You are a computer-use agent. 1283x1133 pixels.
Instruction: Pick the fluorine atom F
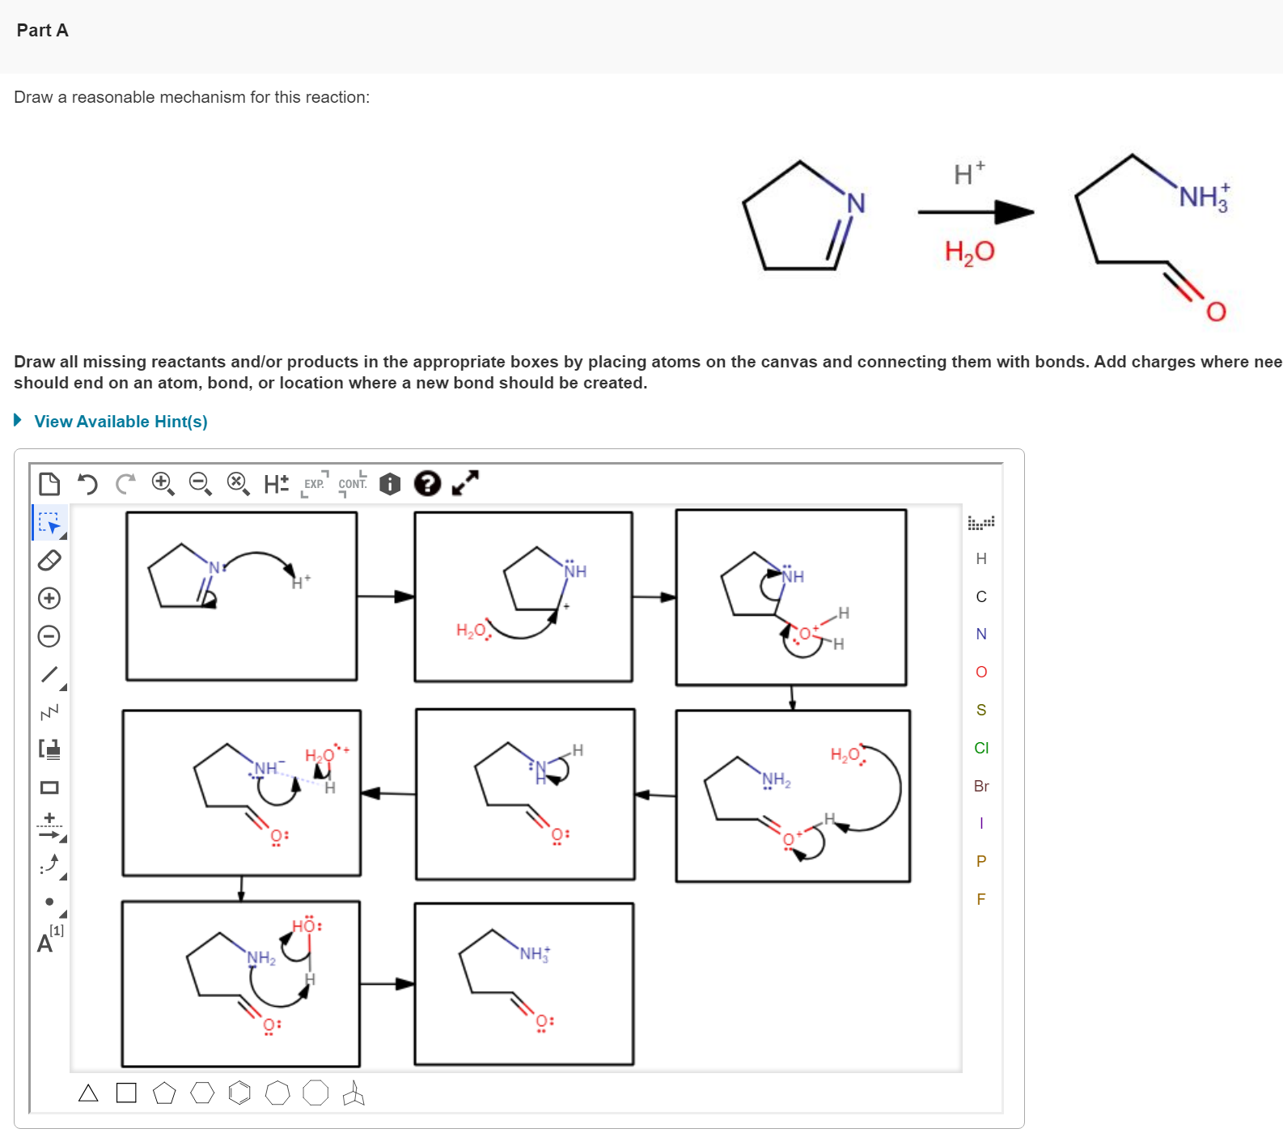981,899
